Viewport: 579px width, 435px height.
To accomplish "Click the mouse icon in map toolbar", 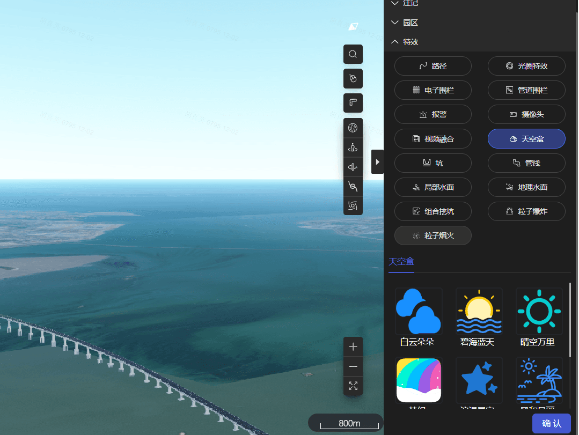I will (x=353, y=78).
